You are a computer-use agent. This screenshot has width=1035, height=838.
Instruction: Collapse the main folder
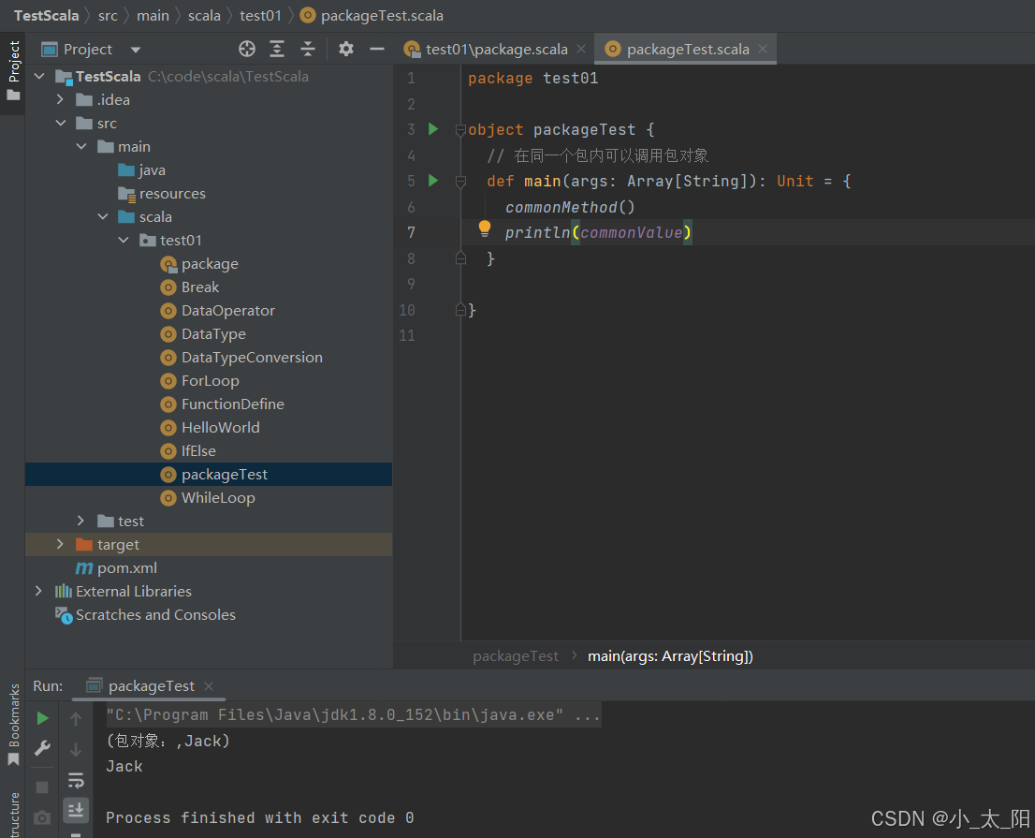click(x=81, y=147)
